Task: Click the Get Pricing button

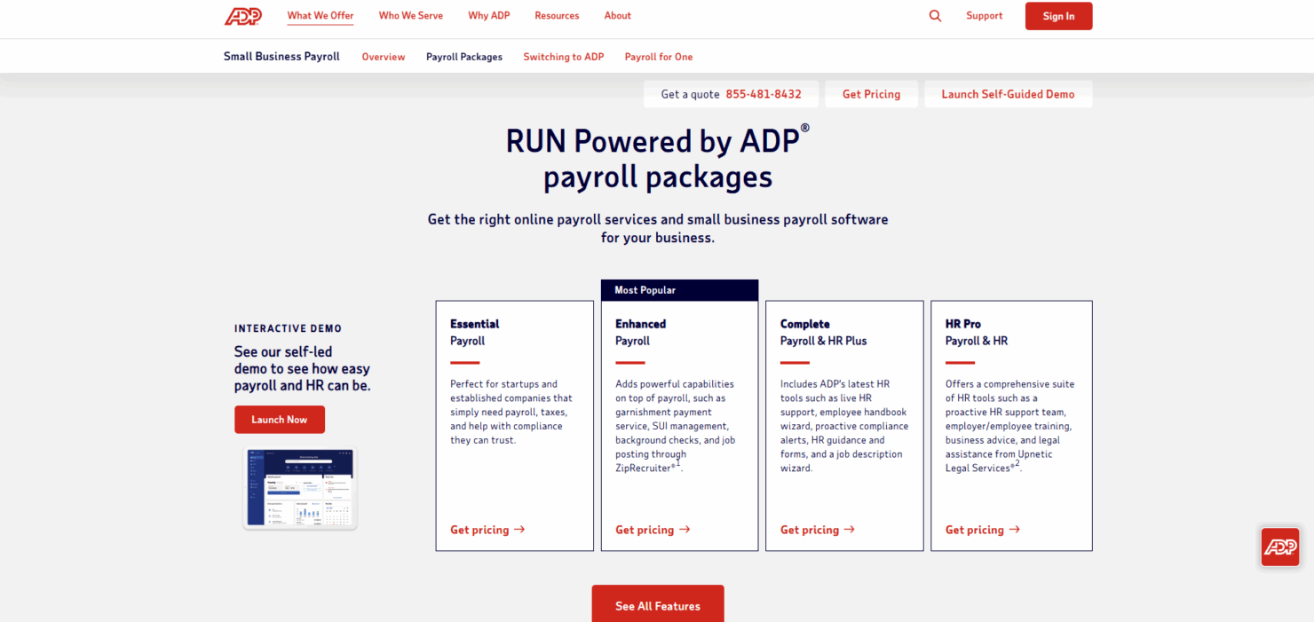Action: 871,94
